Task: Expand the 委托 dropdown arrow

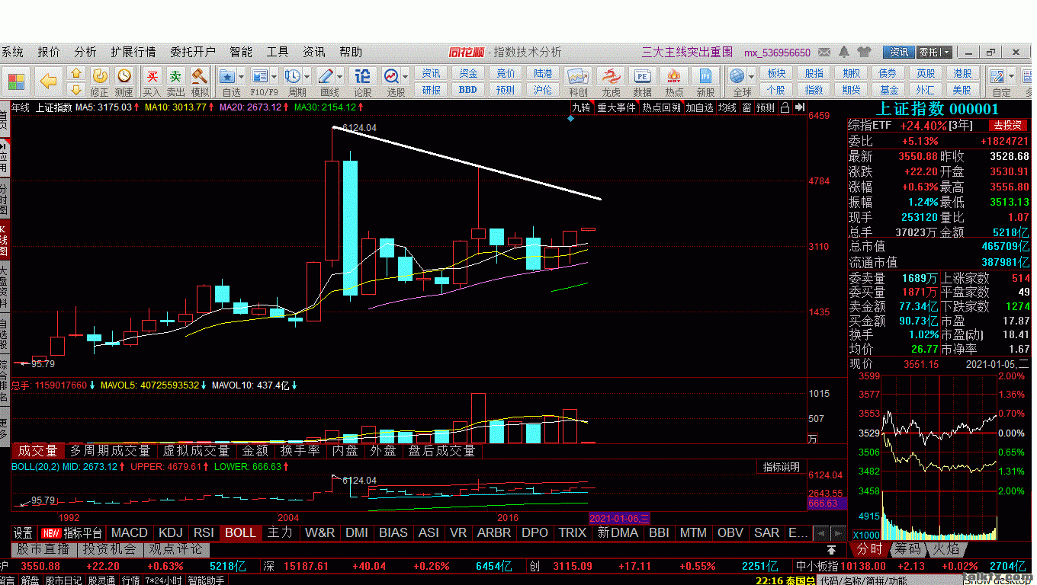Action: [946, 53]
